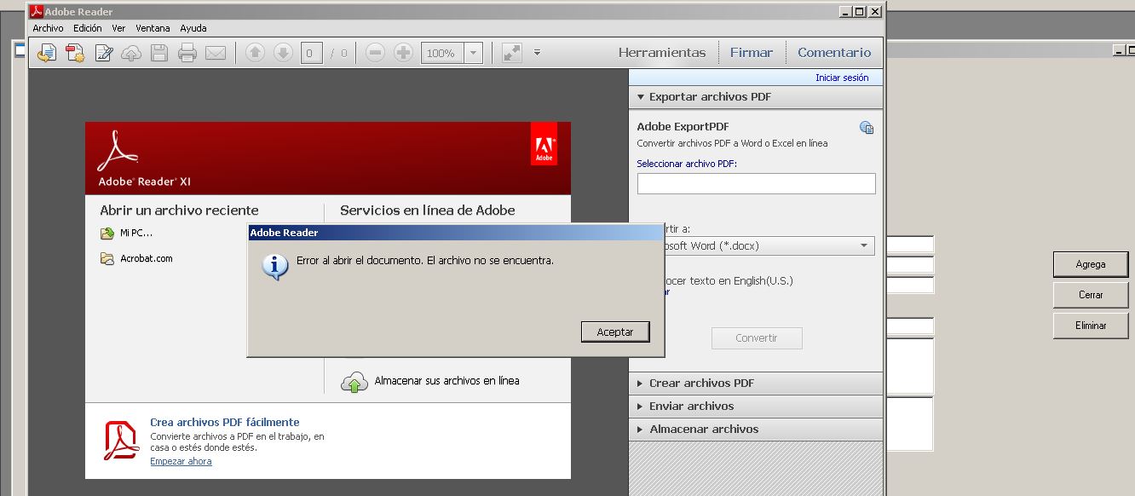Image resolution: width=1135 pixels, height=496 pixels.
Task: Expand the Crear archivos PDF section
Action: [x=756, y=384]
